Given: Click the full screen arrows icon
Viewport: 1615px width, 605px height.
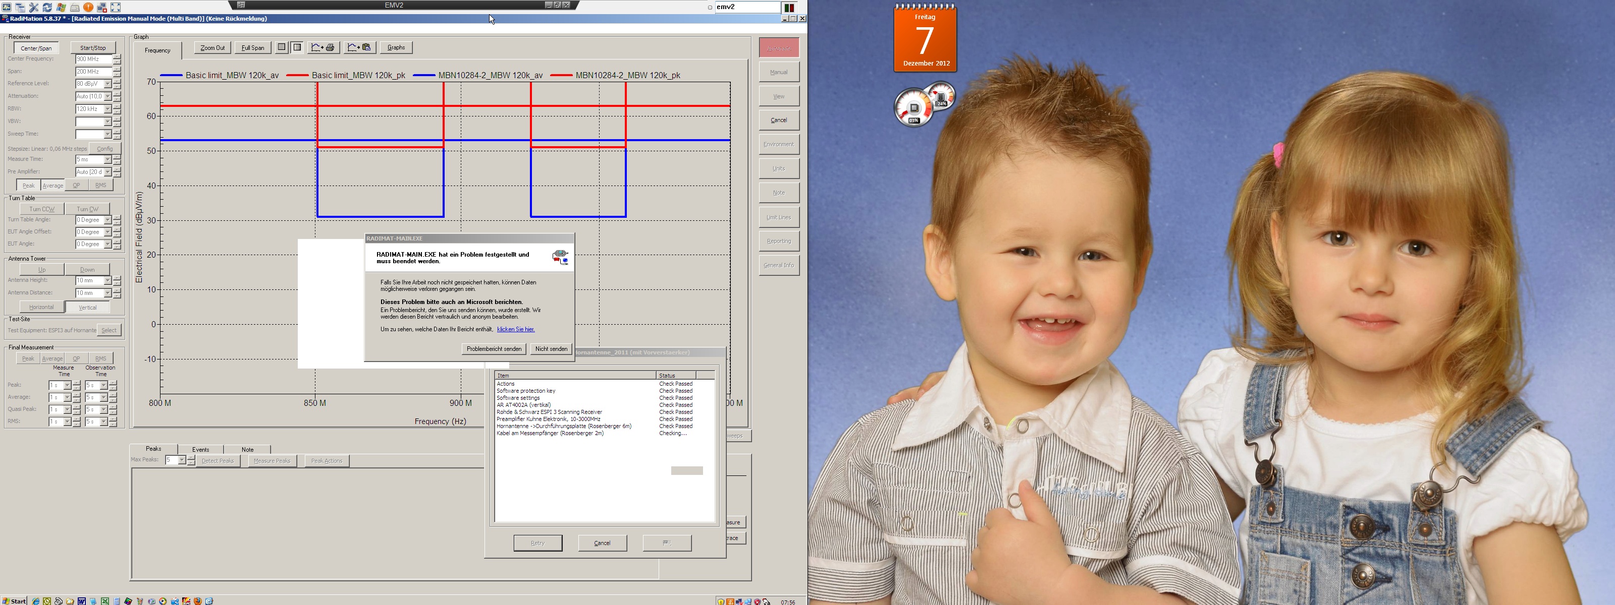Looking at the screenshot, I should (x=116, y=8).
